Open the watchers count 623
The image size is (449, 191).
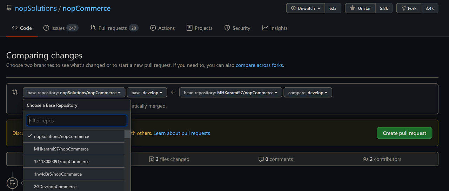(333, 8)
